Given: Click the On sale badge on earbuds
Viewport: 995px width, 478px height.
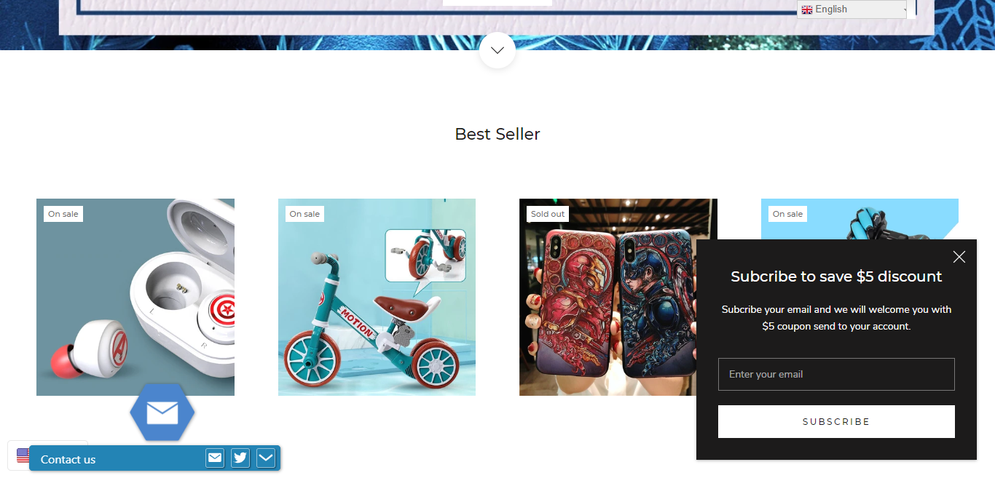Looking at the screenshot, I should click(63, 214).
